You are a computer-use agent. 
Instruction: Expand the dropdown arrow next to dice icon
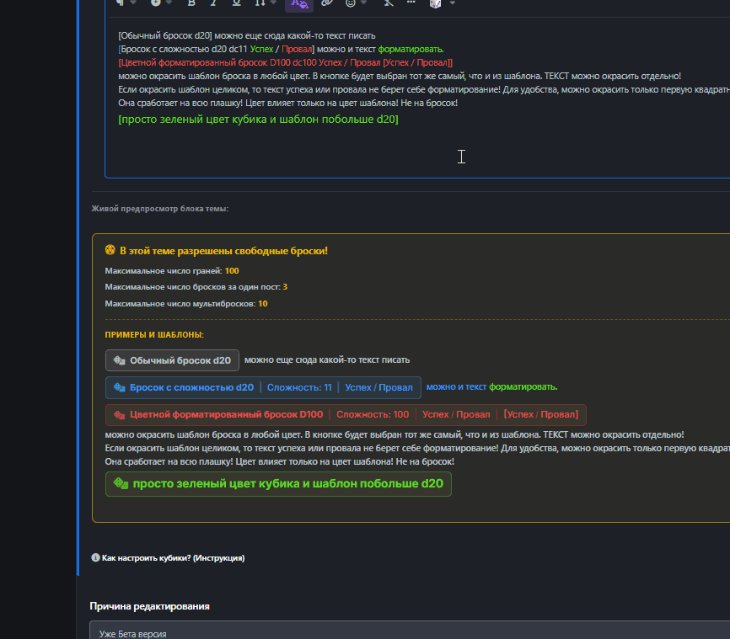[x=452, y=3]
